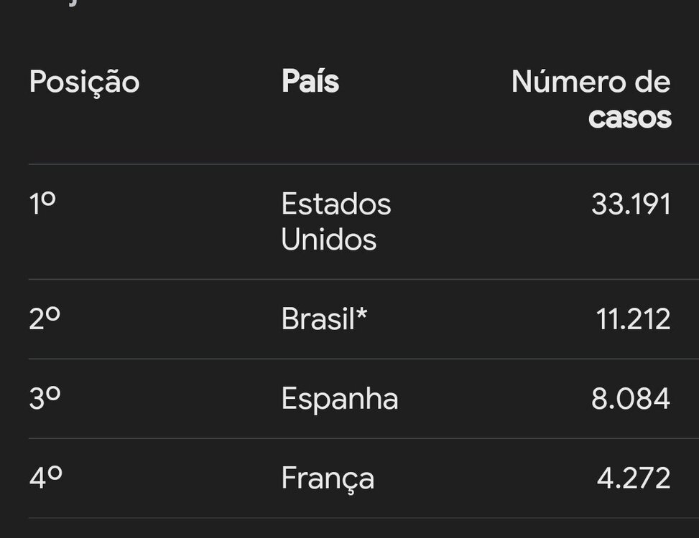Select the 11.212 case count
699x538 pixels.
(633, 319)
